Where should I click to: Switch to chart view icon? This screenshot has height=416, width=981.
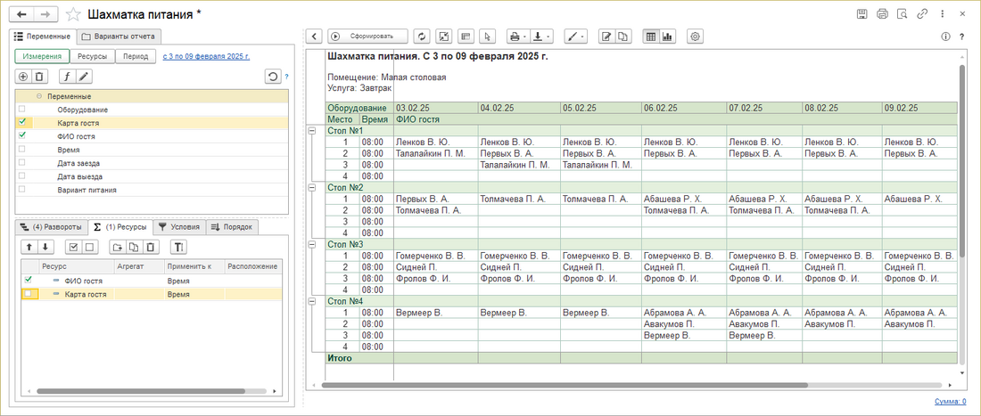(x=668, y=37)
